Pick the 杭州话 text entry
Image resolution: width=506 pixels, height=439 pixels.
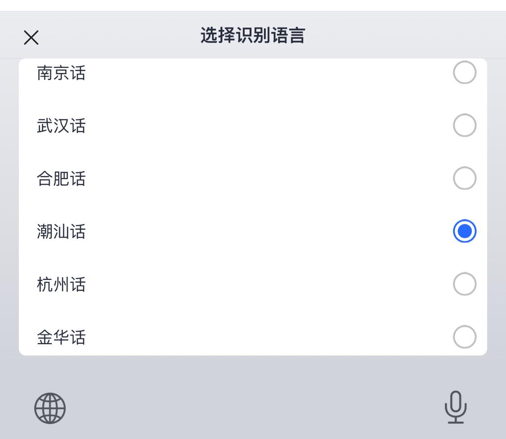61,285
